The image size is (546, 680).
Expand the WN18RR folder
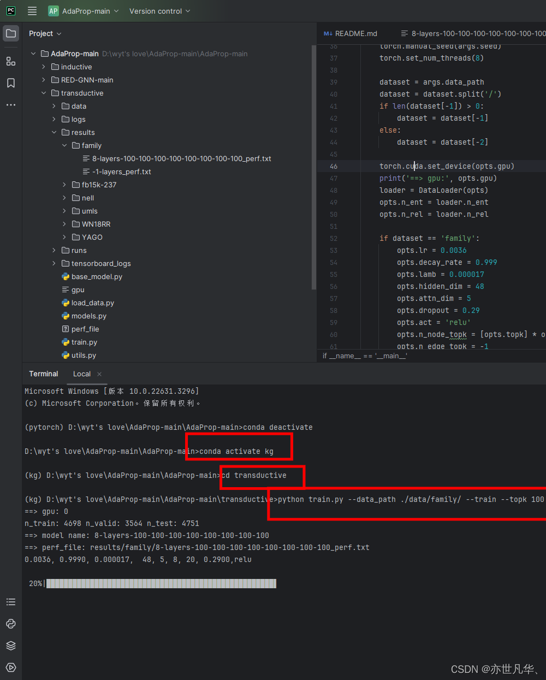(64, 224)
